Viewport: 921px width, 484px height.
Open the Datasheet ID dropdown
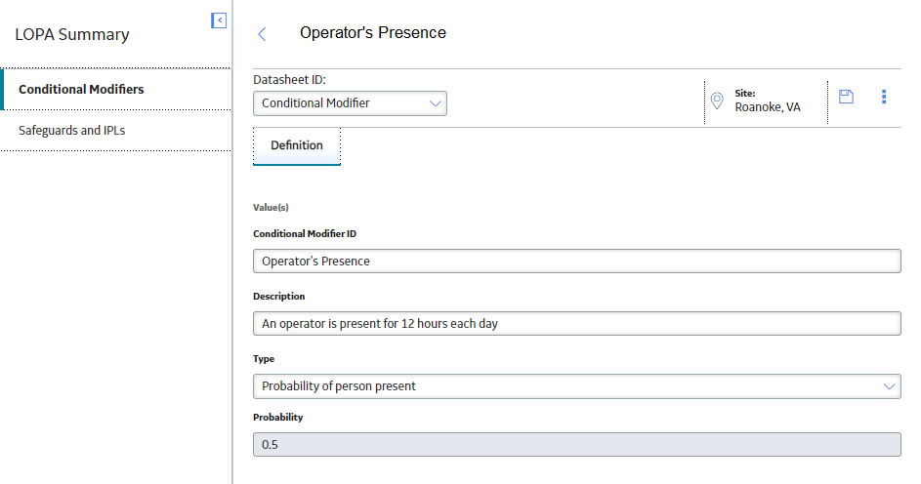point(350,103)
